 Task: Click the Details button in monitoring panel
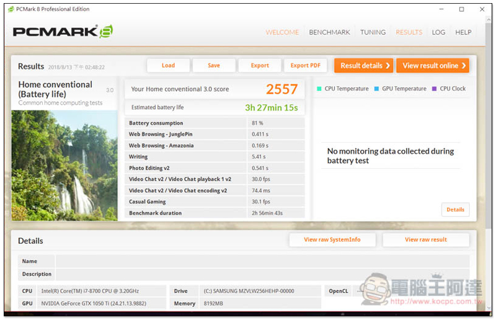(455, 210)
